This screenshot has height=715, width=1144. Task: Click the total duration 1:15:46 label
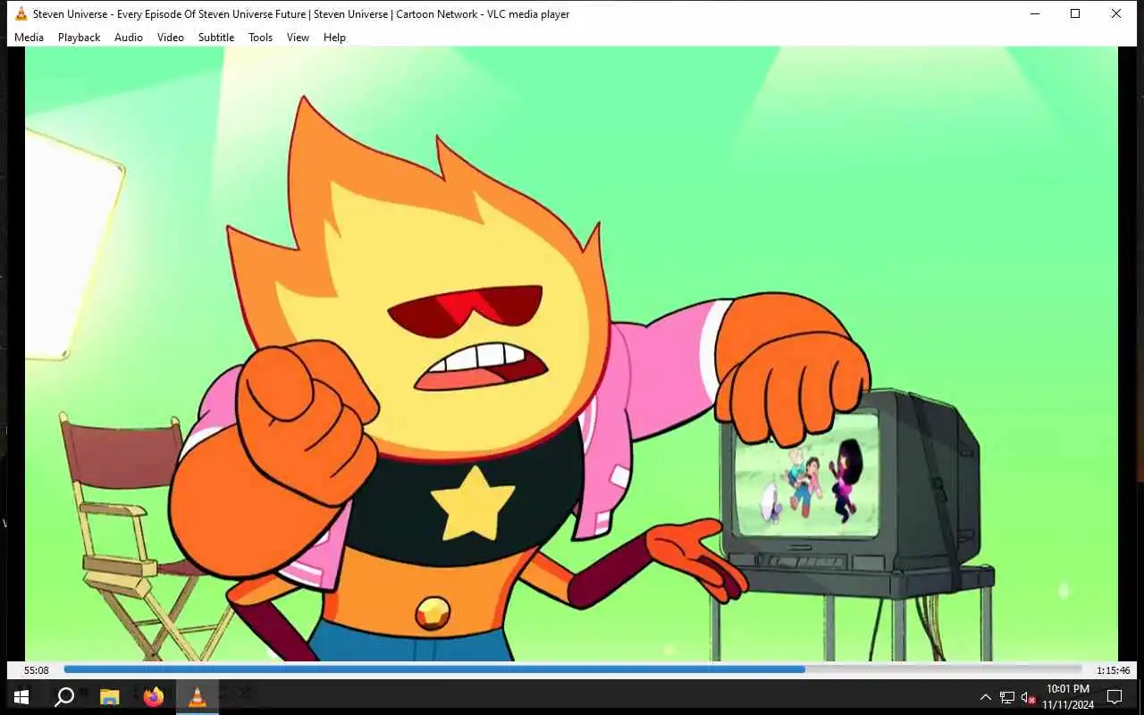[1114, 670]
